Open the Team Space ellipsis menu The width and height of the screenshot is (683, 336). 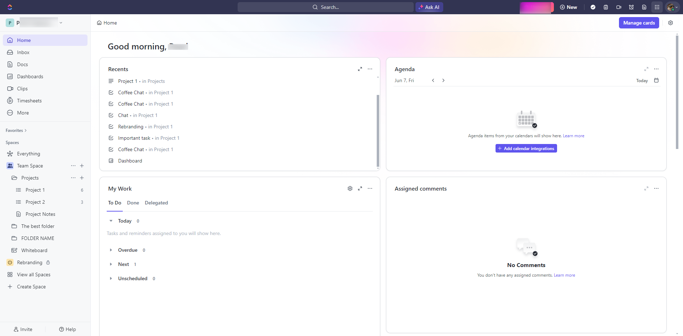(x=73, y=166)
